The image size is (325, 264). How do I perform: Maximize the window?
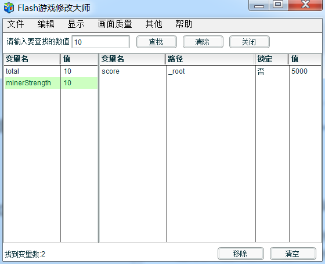click(x=279, y=5)
